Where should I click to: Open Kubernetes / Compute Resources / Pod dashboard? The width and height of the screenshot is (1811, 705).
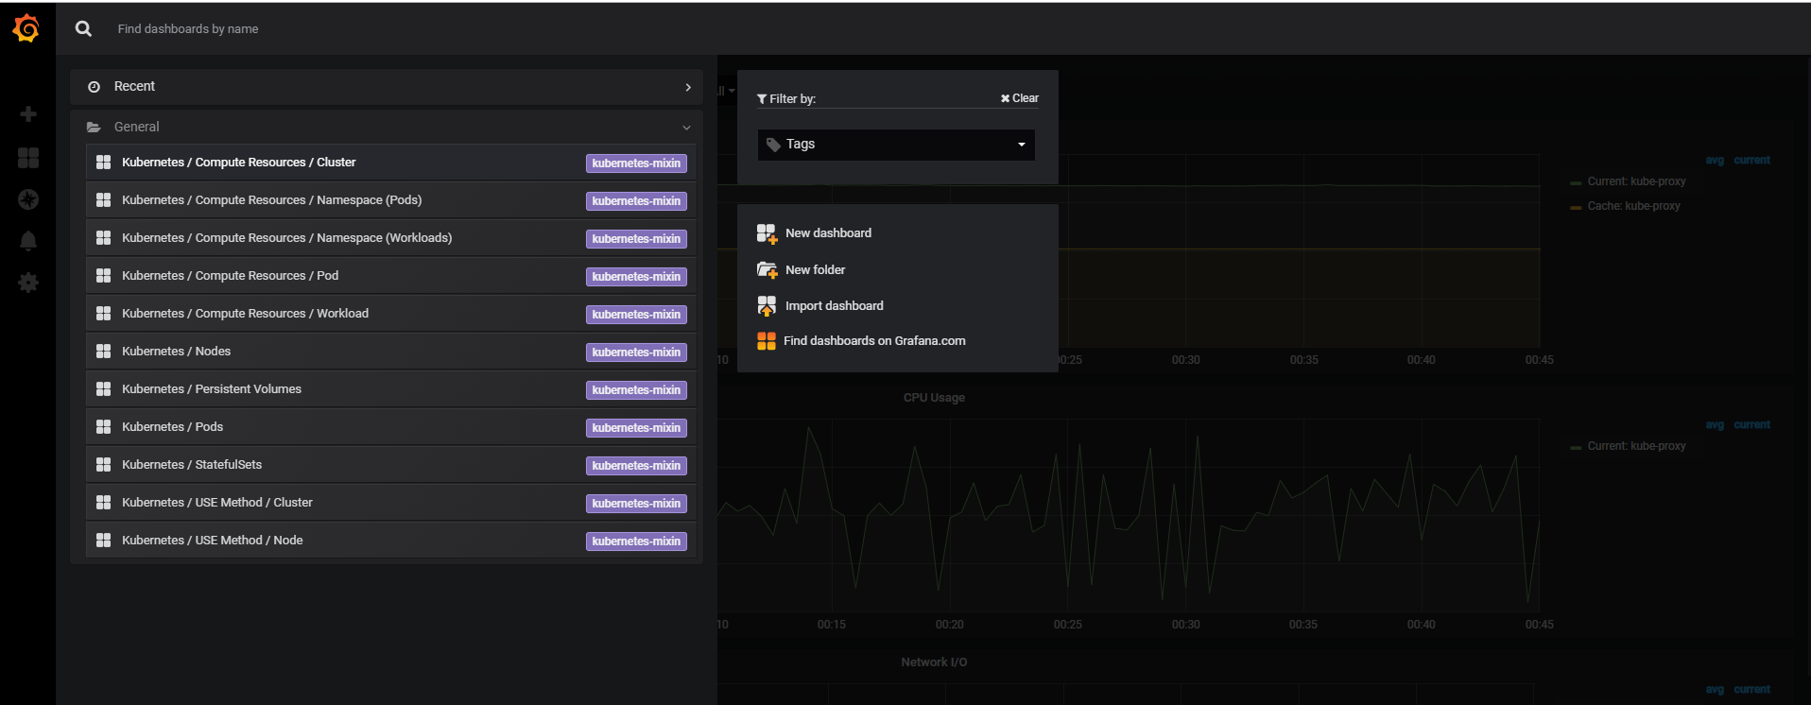391,276
